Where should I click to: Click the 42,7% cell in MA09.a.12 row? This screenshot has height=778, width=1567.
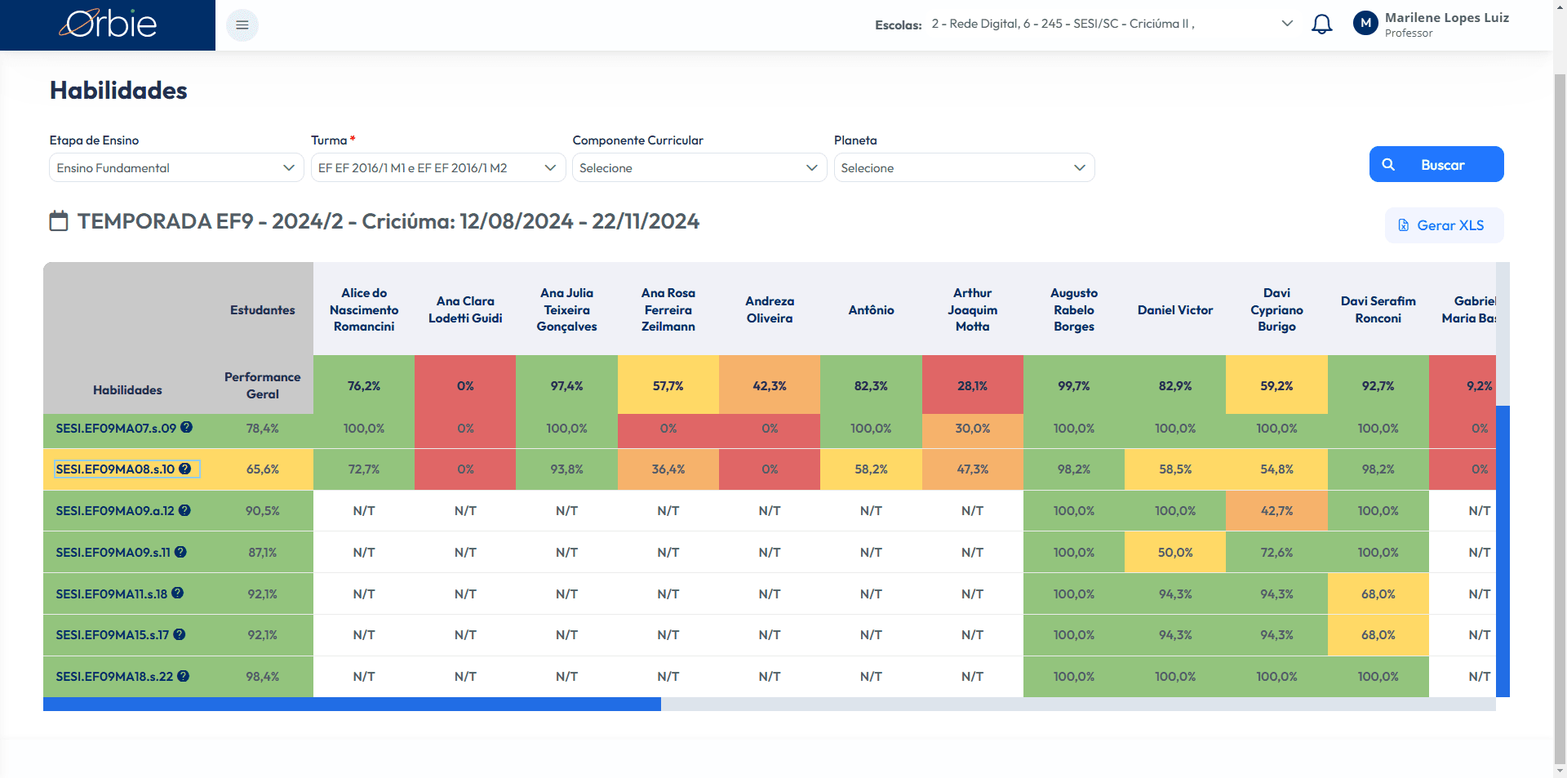coord(1276,511)
